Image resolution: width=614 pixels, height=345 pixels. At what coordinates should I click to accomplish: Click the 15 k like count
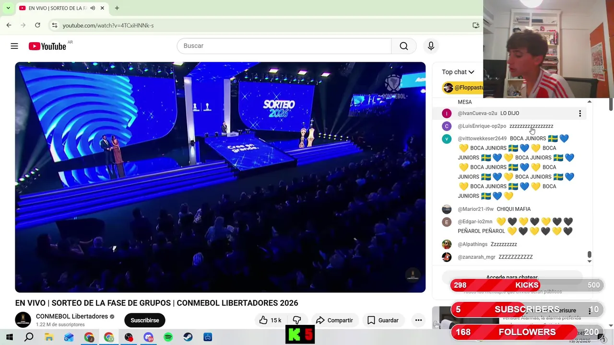pos(276,320)
